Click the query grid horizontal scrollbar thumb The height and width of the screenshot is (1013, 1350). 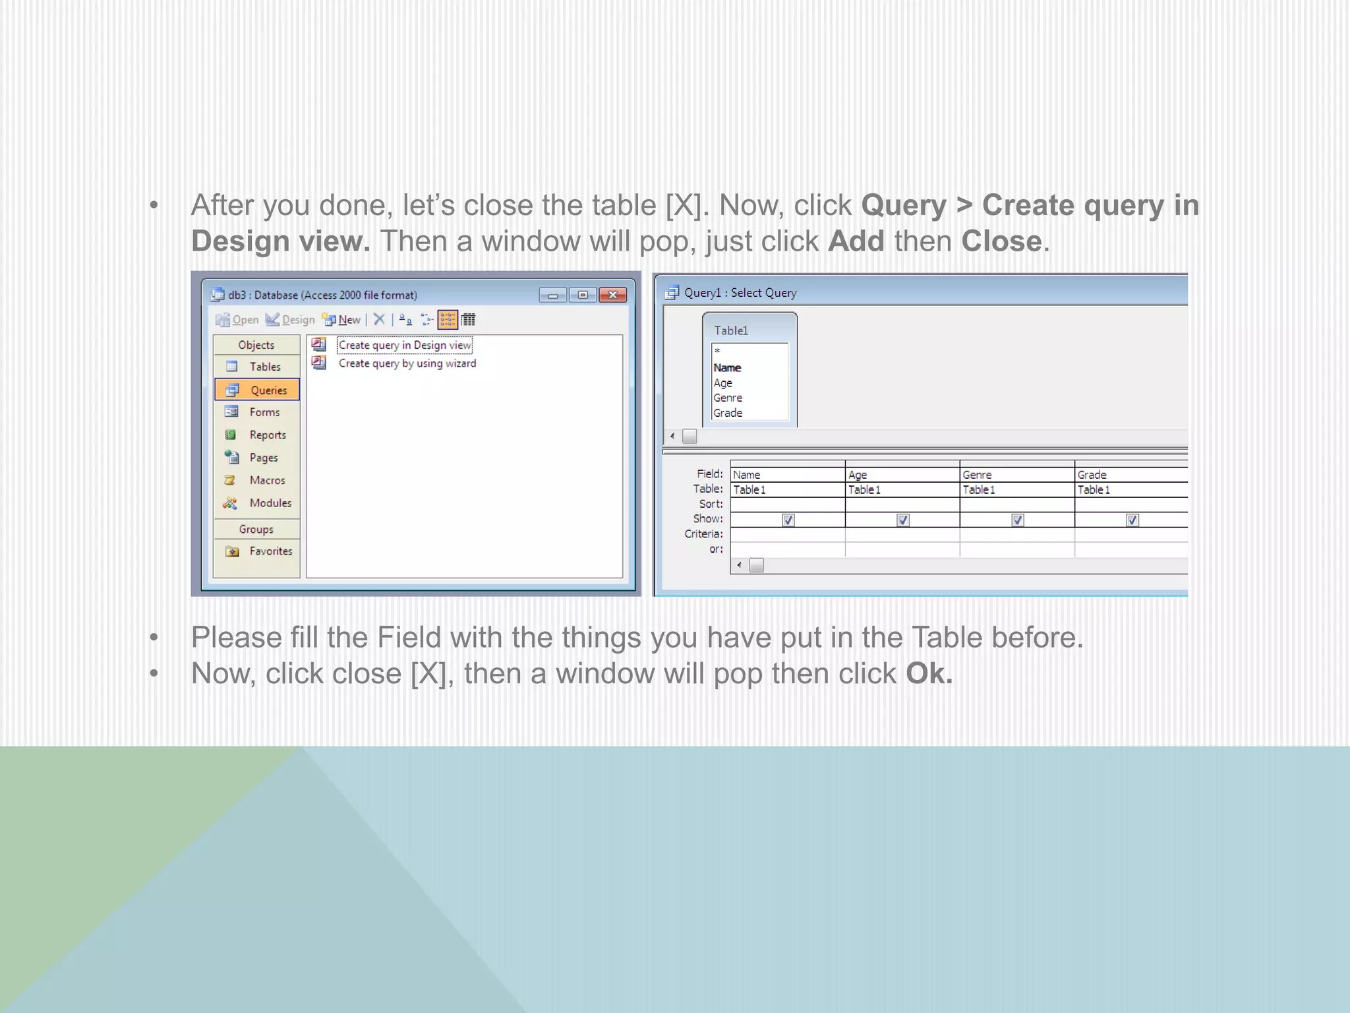[757, 565]
